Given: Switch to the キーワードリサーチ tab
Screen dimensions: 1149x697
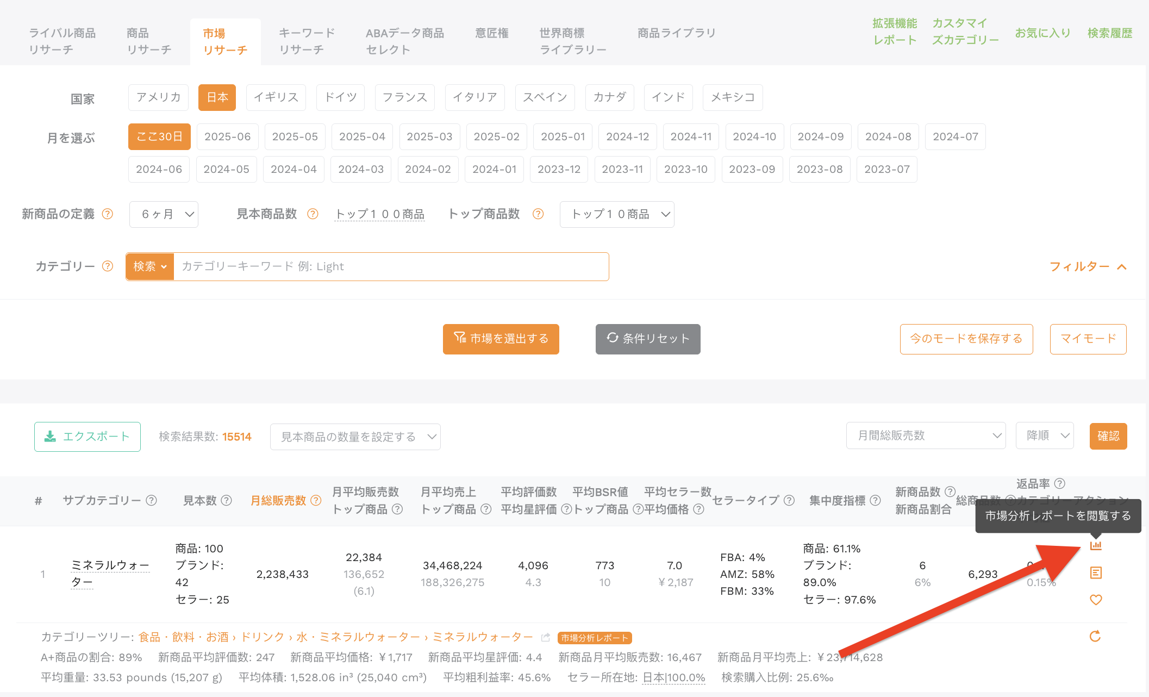Looking at the screenshot, I should [307, 41].
